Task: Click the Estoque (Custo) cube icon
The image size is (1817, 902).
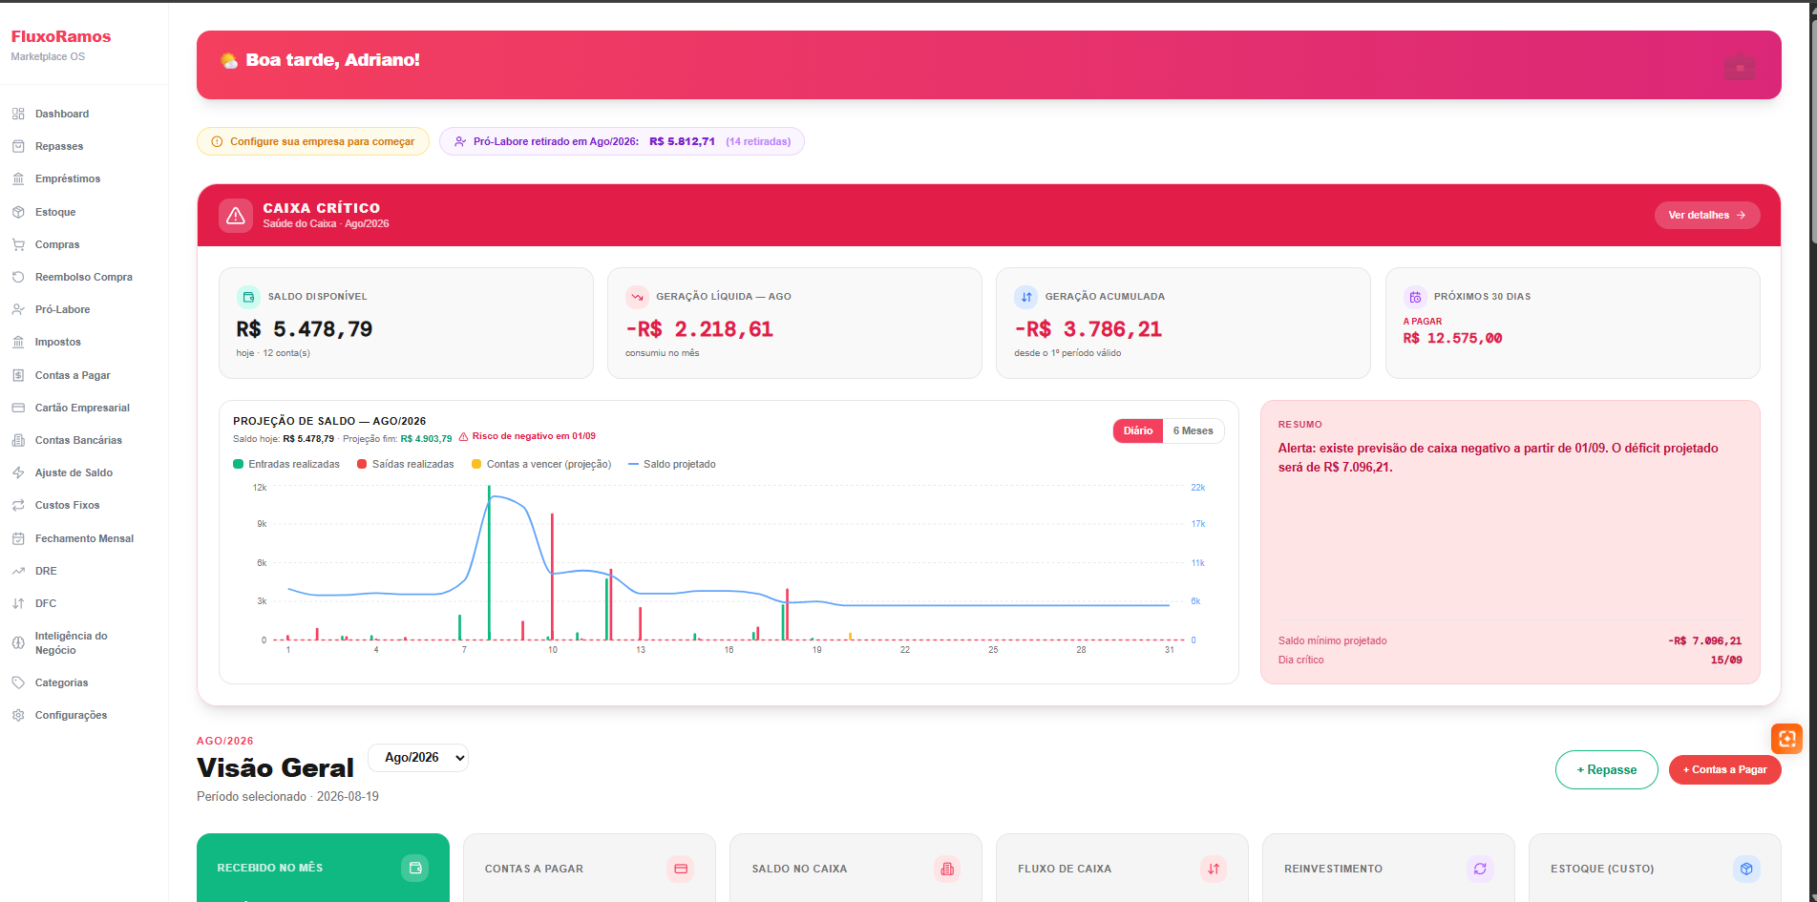Action: (x=1746, y=869)
